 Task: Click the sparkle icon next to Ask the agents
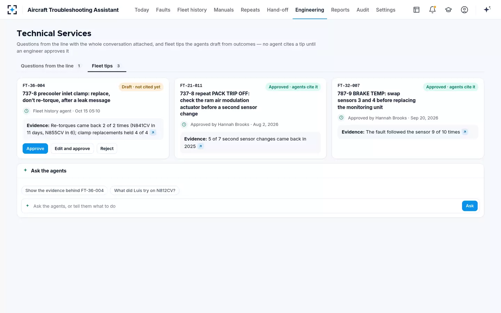click(25, 170)
